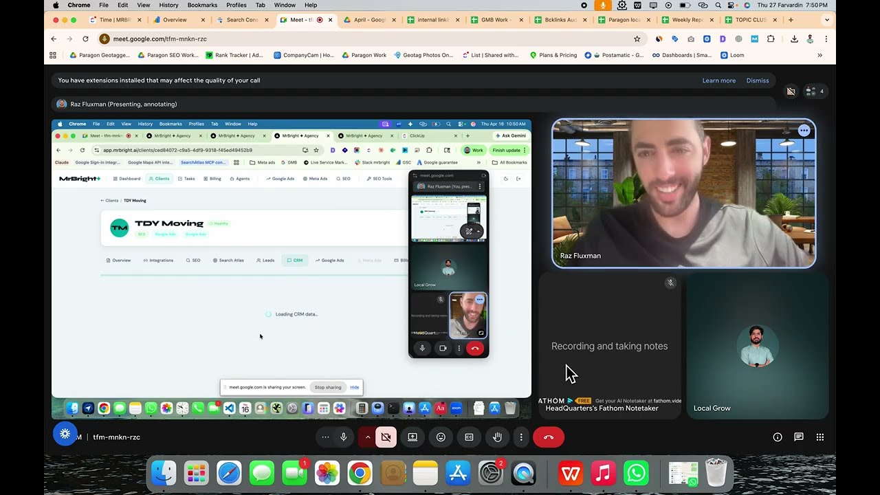Open the emoji reactions button
The image size is (880, 495).
tap(441, 437)
